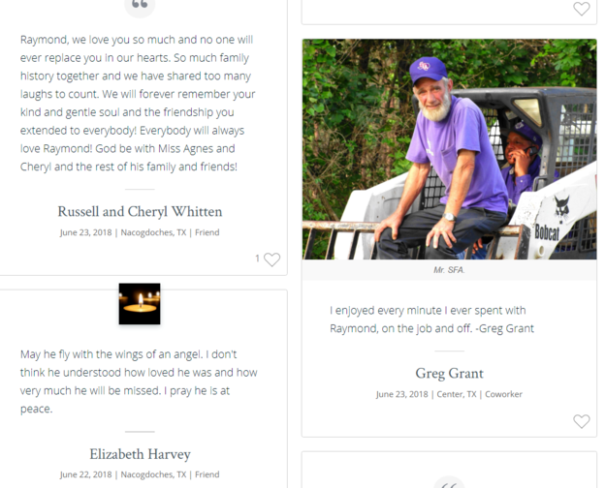
Task: Click the candle image thumbnail
Action: pyautogui.click(x=140, y=304)
